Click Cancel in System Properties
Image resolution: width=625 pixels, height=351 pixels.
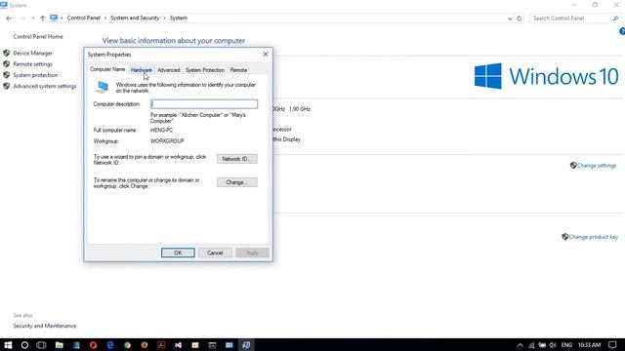(215, 253)
